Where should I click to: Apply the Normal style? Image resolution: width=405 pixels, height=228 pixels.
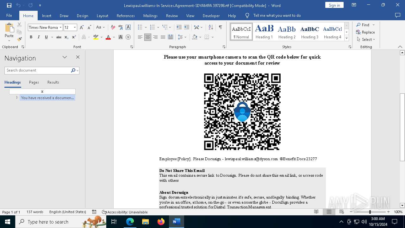(241, 32)
